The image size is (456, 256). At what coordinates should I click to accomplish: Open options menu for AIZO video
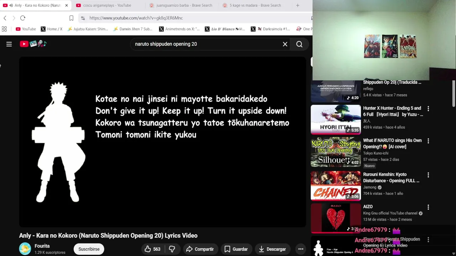click(428, 207)
